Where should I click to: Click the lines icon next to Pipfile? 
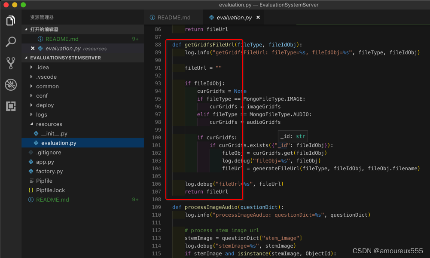[31, 181]
